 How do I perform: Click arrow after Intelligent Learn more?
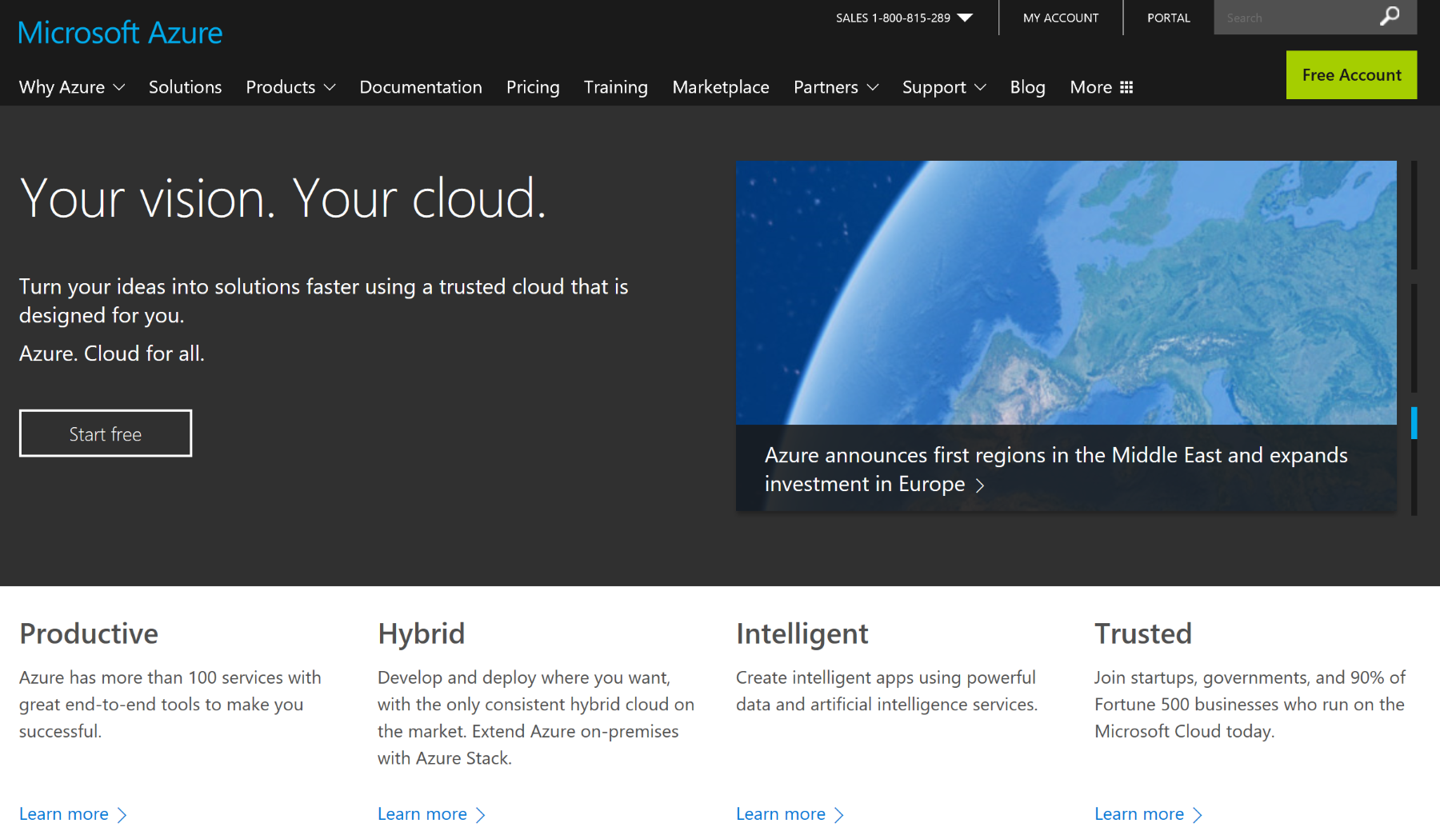pos(839,815)
